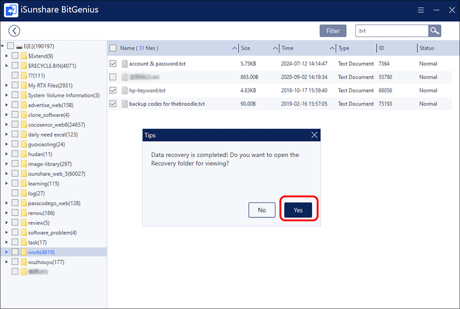Click the back arrow button
The image size is (460, 309).
pos(14,31)
